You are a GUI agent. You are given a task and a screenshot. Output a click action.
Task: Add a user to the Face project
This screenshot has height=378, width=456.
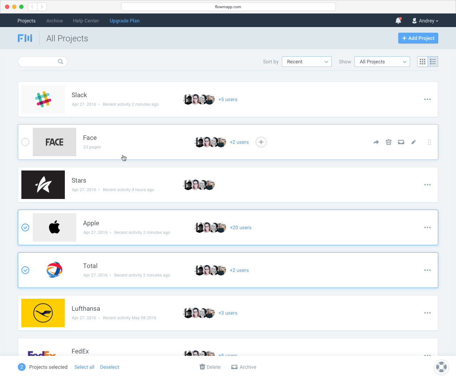(x=261, y=142)
